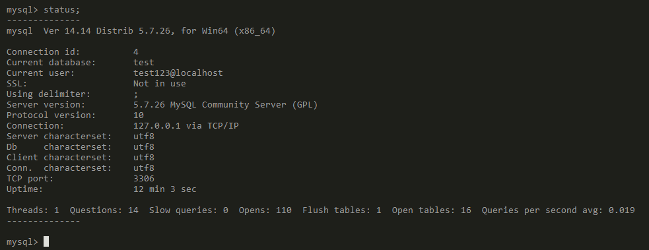Click the 'Ver 14.14 Distrib 5.7.26' version line
649x250 pixels.
pyautogui.click(x=107, y=31)
